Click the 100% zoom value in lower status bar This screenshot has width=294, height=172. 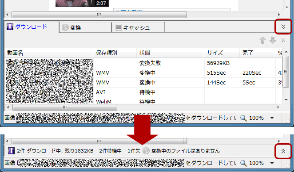[257, 163]
